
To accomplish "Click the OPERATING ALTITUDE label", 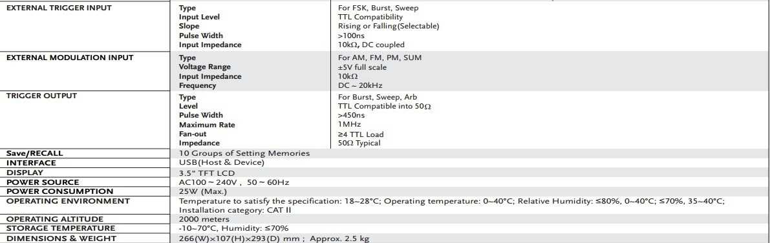I will point(54,219).
